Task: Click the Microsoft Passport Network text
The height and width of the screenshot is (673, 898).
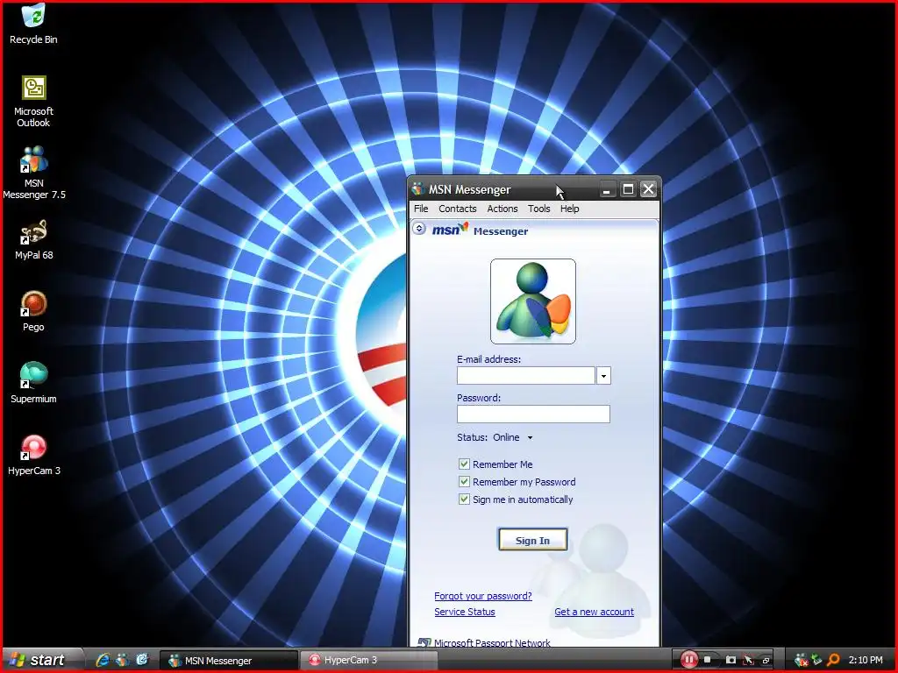Action: tap(492, 642)
